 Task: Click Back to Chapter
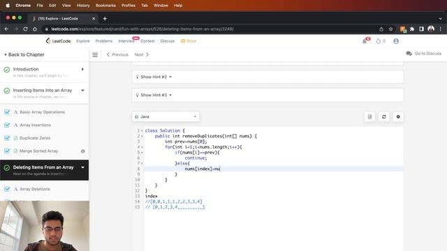24,54
